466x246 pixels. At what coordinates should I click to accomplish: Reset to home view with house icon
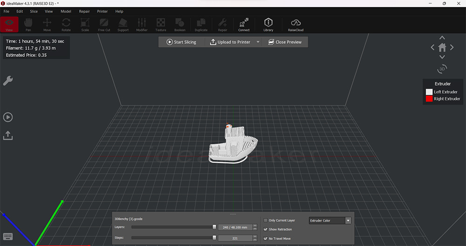(x=442, y=48)
